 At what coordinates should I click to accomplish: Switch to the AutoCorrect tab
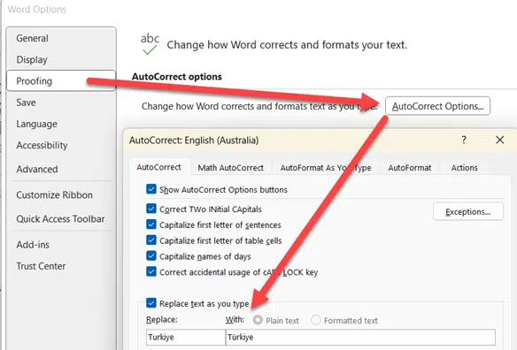(x=159, y=167)
